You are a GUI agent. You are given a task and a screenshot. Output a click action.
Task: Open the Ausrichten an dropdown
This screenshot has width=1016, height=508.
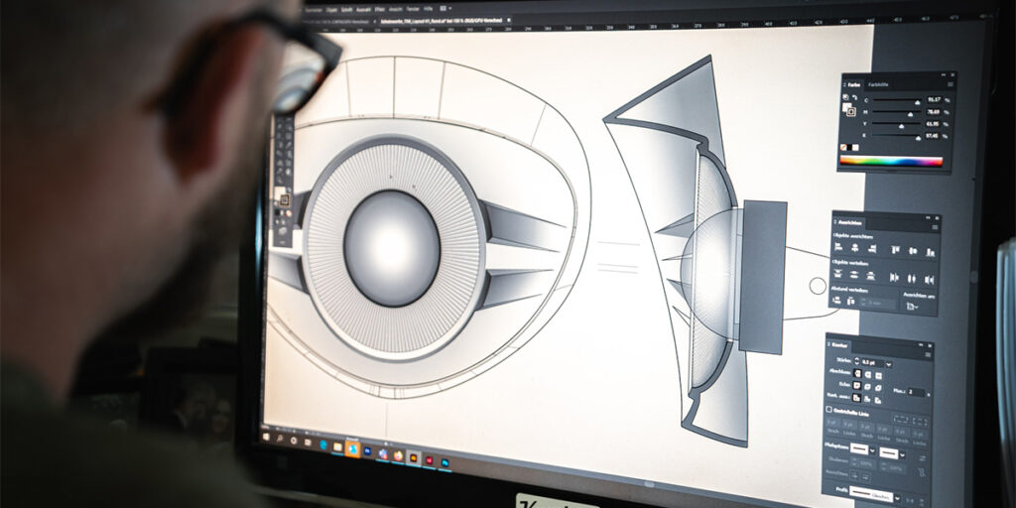tap(913, 306)
